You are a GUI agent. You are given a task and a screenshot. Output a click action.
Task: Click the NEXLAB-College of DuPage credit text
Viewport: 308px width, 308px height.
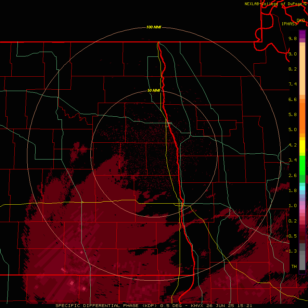click(274, 4)
